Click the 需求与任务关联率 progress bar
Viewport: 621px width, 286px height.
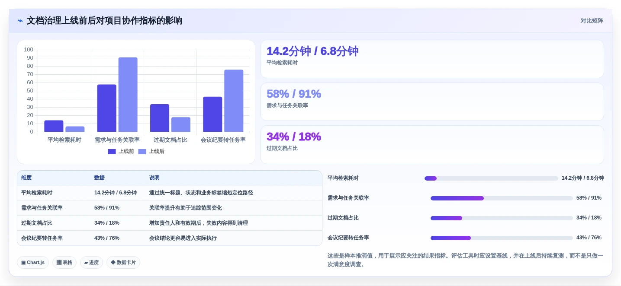tap(502, 198)
